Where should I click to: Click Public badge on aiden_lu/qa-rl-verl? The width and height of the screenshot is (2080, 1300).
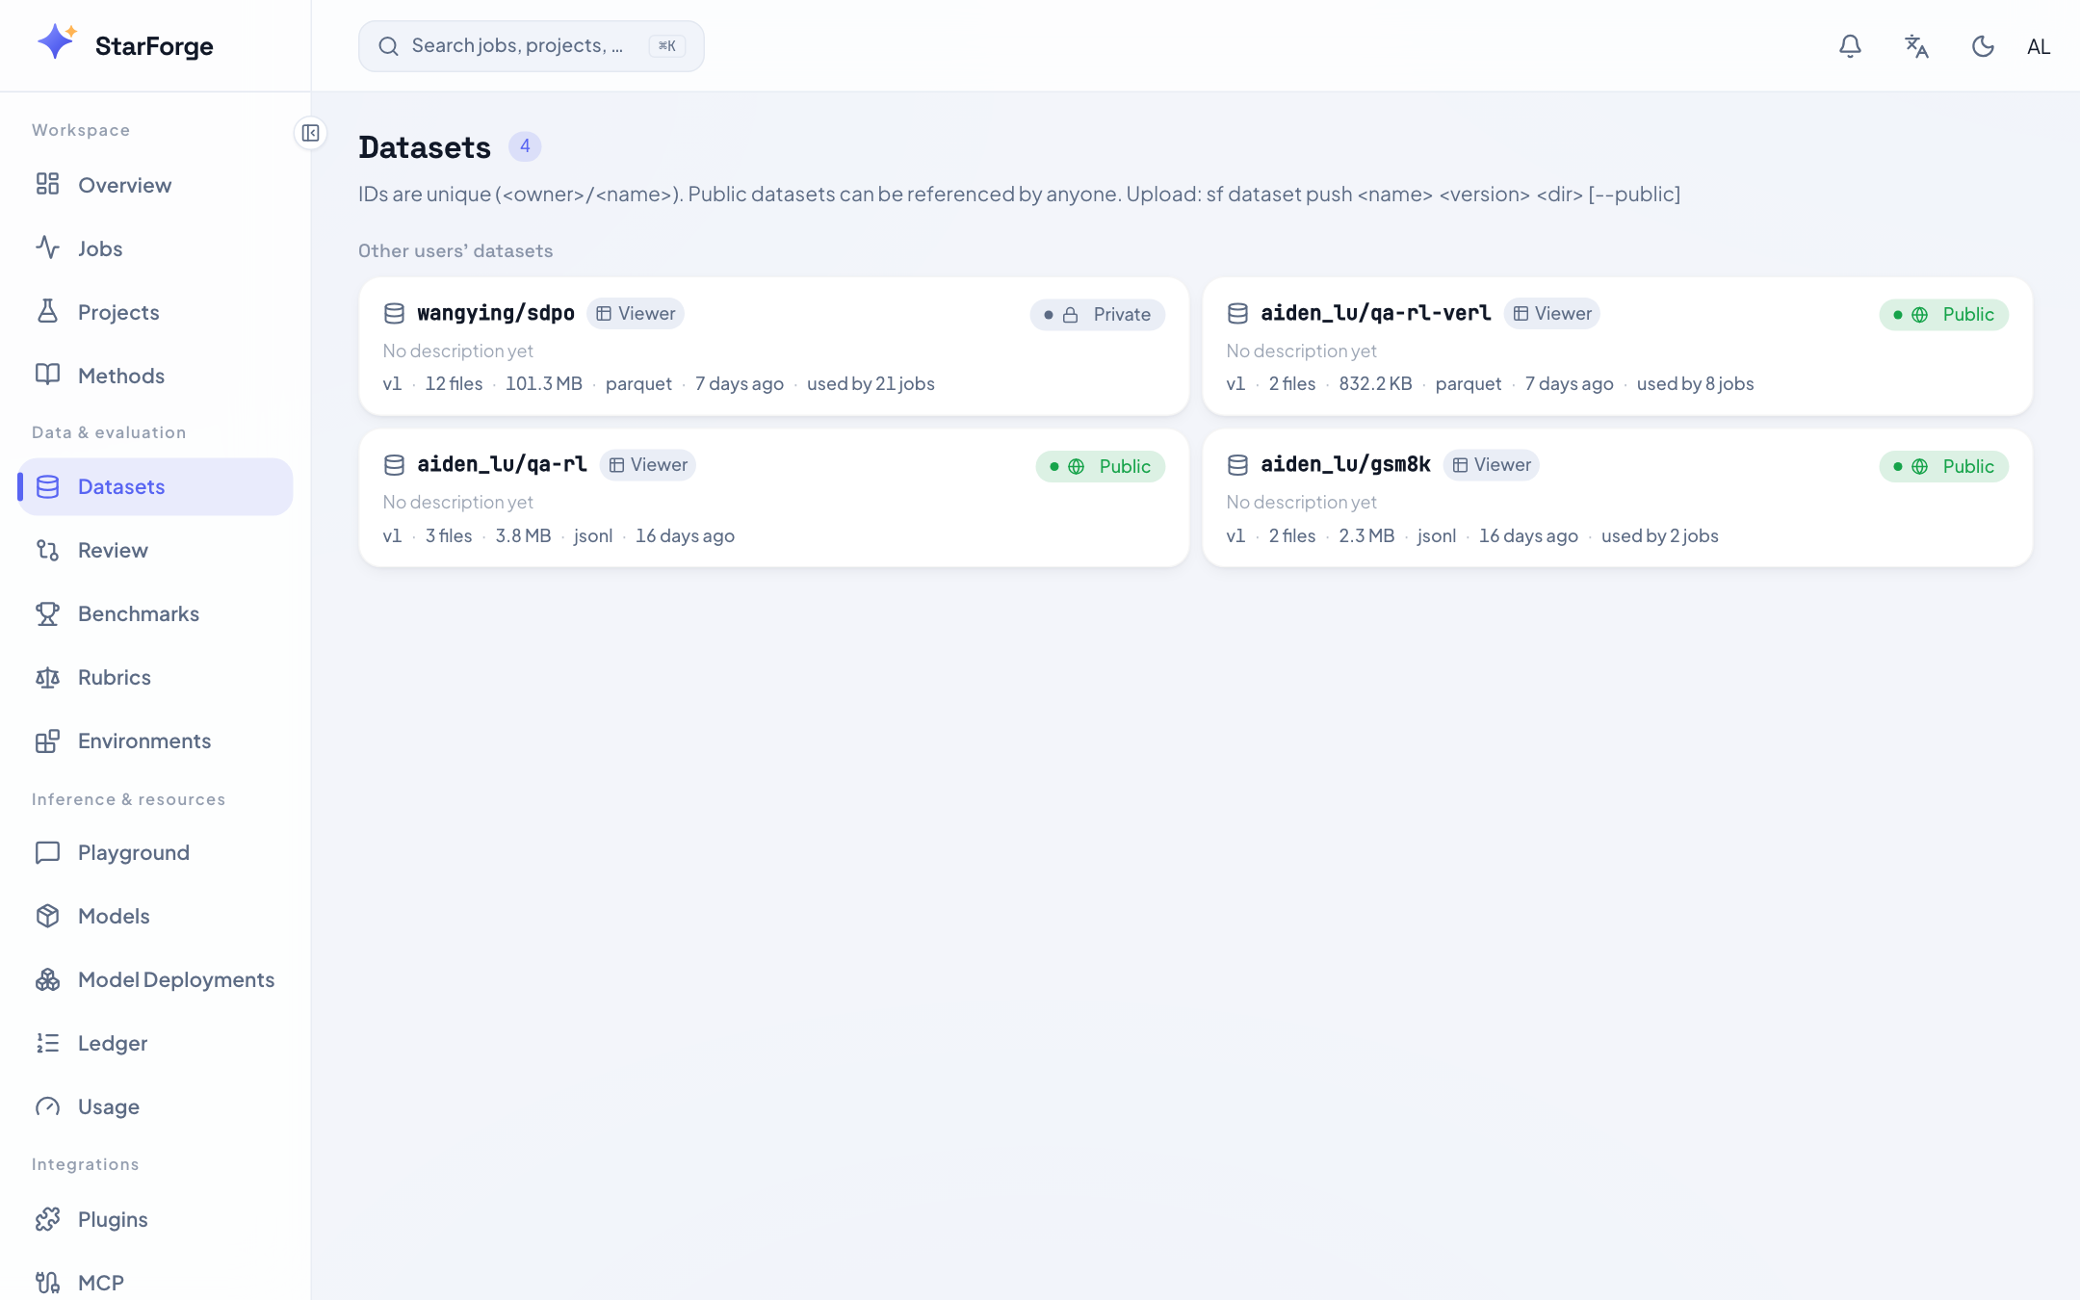click(1944, 315)
